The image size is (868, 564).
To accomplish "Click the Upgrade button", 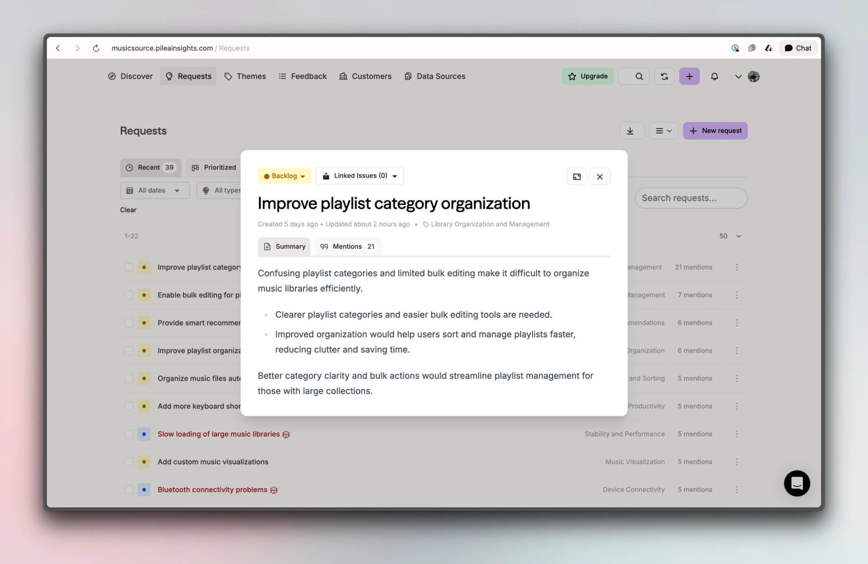I will [588, 76].
